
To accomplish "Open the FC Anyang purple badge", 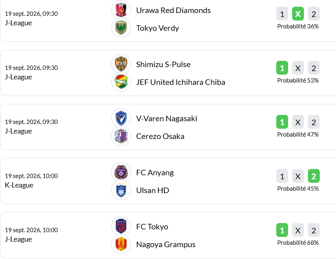I will pos(121,172).
